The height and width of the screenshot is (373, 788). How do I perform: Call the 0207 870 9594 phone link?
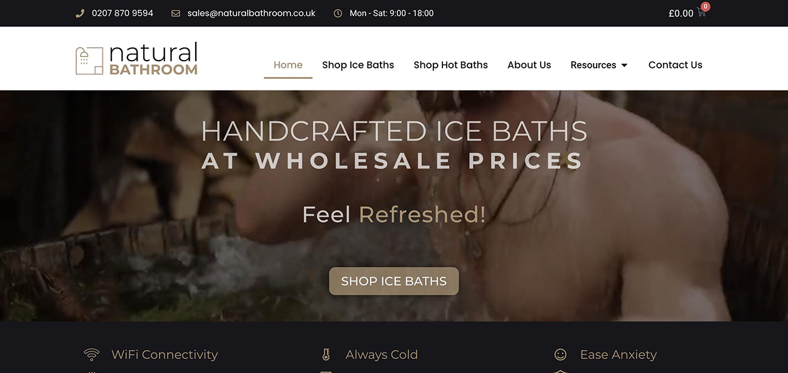click(122, 13)
